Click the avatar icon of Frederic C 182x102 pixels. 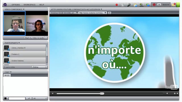7,54
